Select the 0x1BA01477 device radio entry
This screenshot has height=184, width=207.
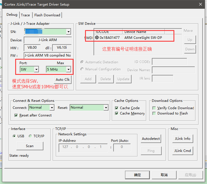click(97, 38)
